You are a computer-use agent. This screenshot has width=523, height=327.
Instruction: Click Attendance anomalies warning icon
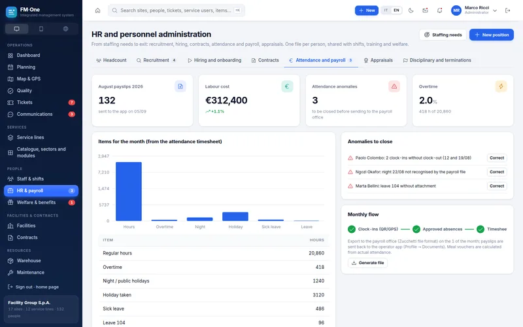click(394, 86)
